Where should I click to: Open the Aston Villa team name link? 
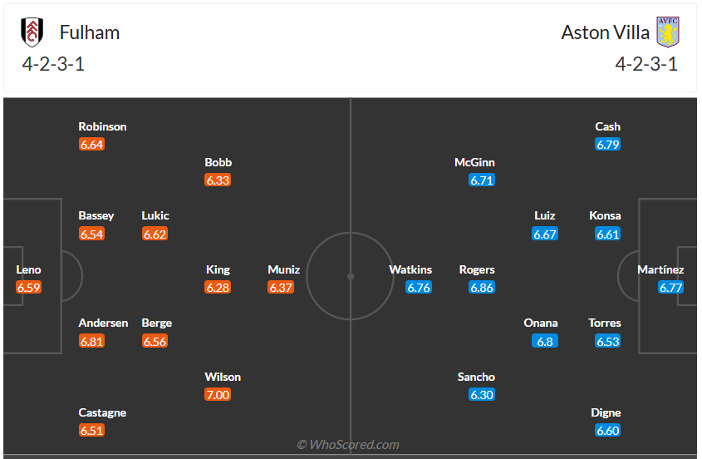(x=606, y=32)
